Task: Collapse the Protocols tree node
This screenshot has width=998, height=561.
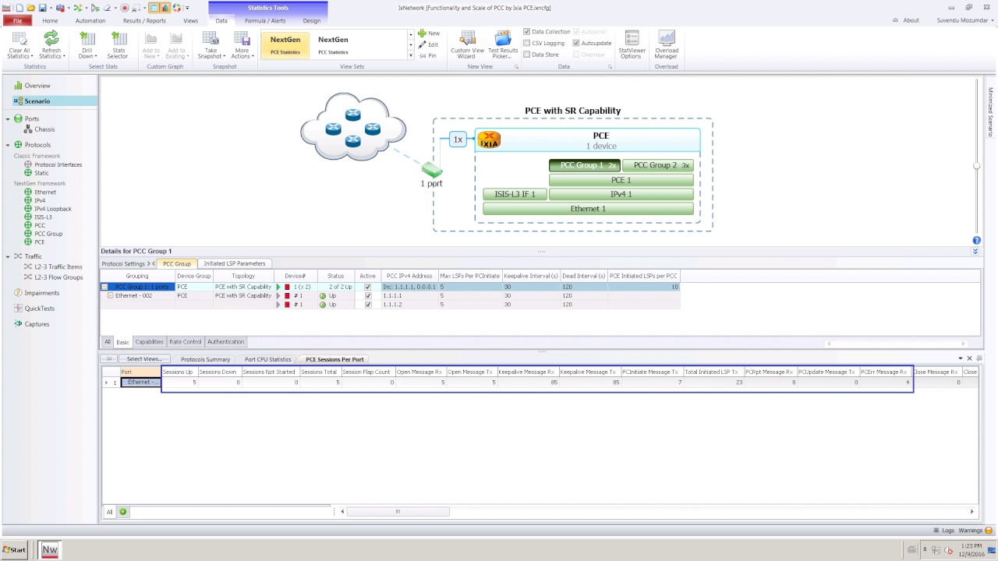Action: (8, 145)
